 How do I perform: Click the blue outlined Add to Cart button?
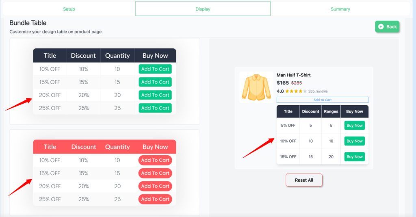pyautogui.click(x=323, y=100)
